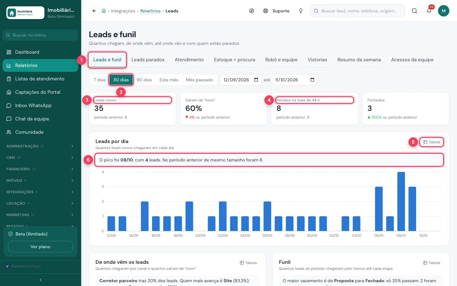The height and width of the screenshot is (286, 457).
Task: Switch to the Estoque × procura tab
Action: coord(235,60)
